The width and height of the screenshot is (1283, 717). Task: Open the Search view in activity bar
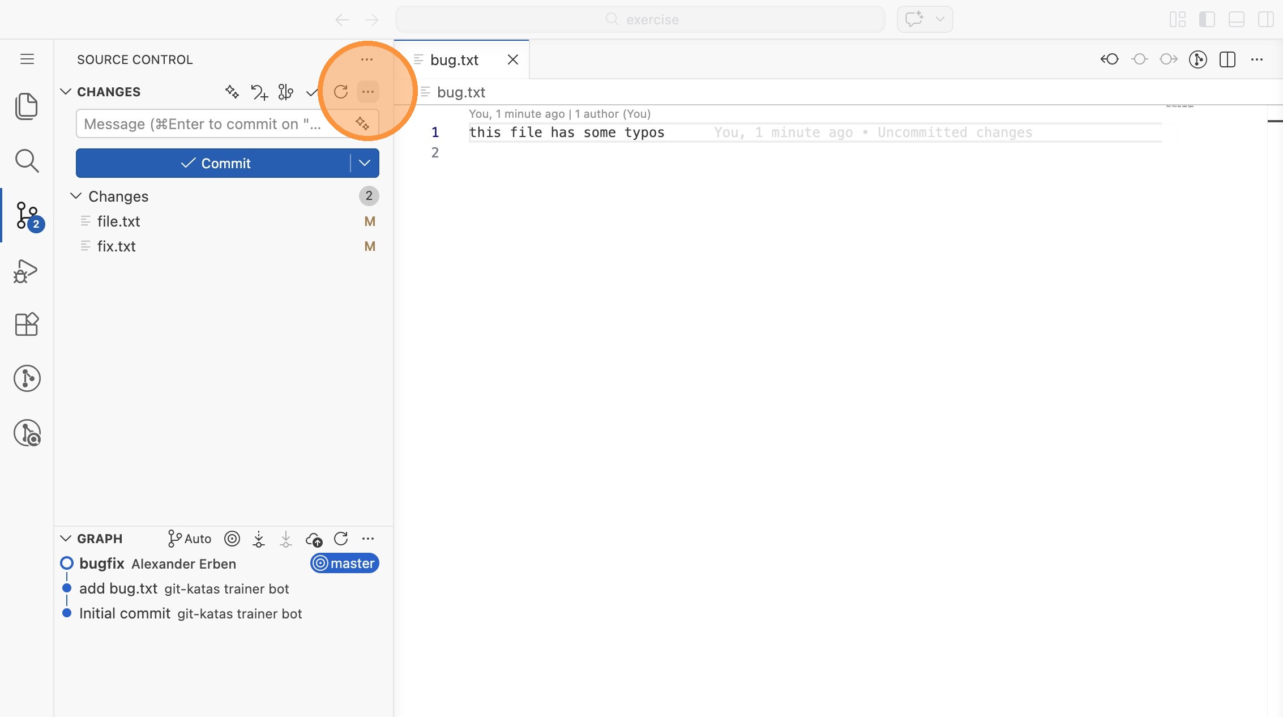coord(27,161)
